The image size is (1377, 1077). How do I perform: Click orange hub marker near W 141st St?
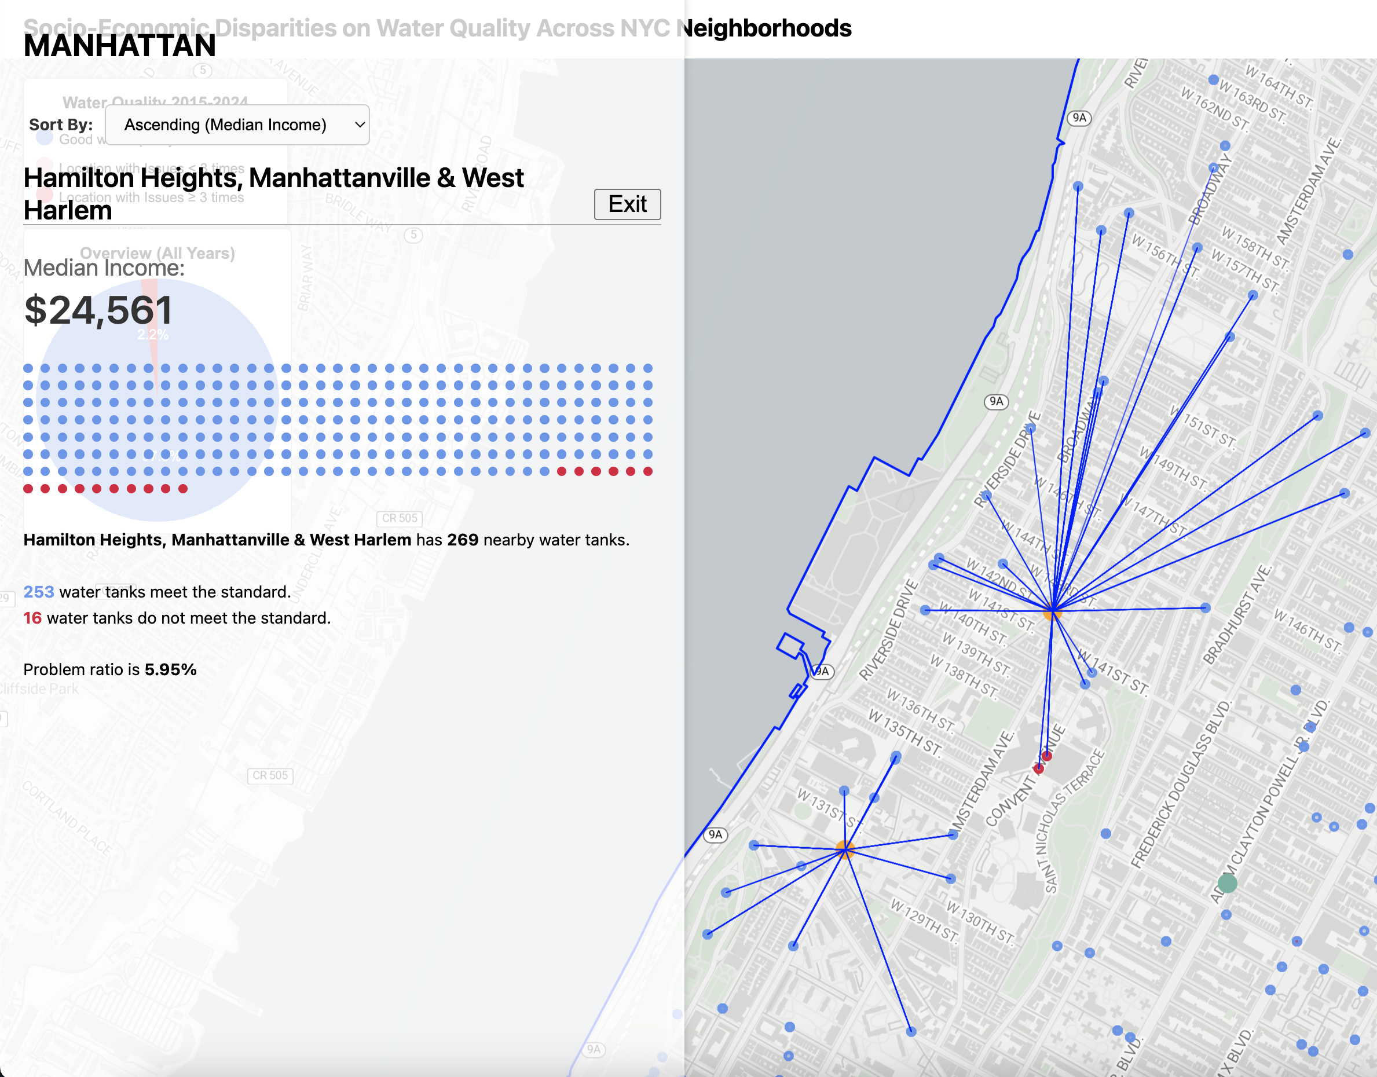(1052, 610)
